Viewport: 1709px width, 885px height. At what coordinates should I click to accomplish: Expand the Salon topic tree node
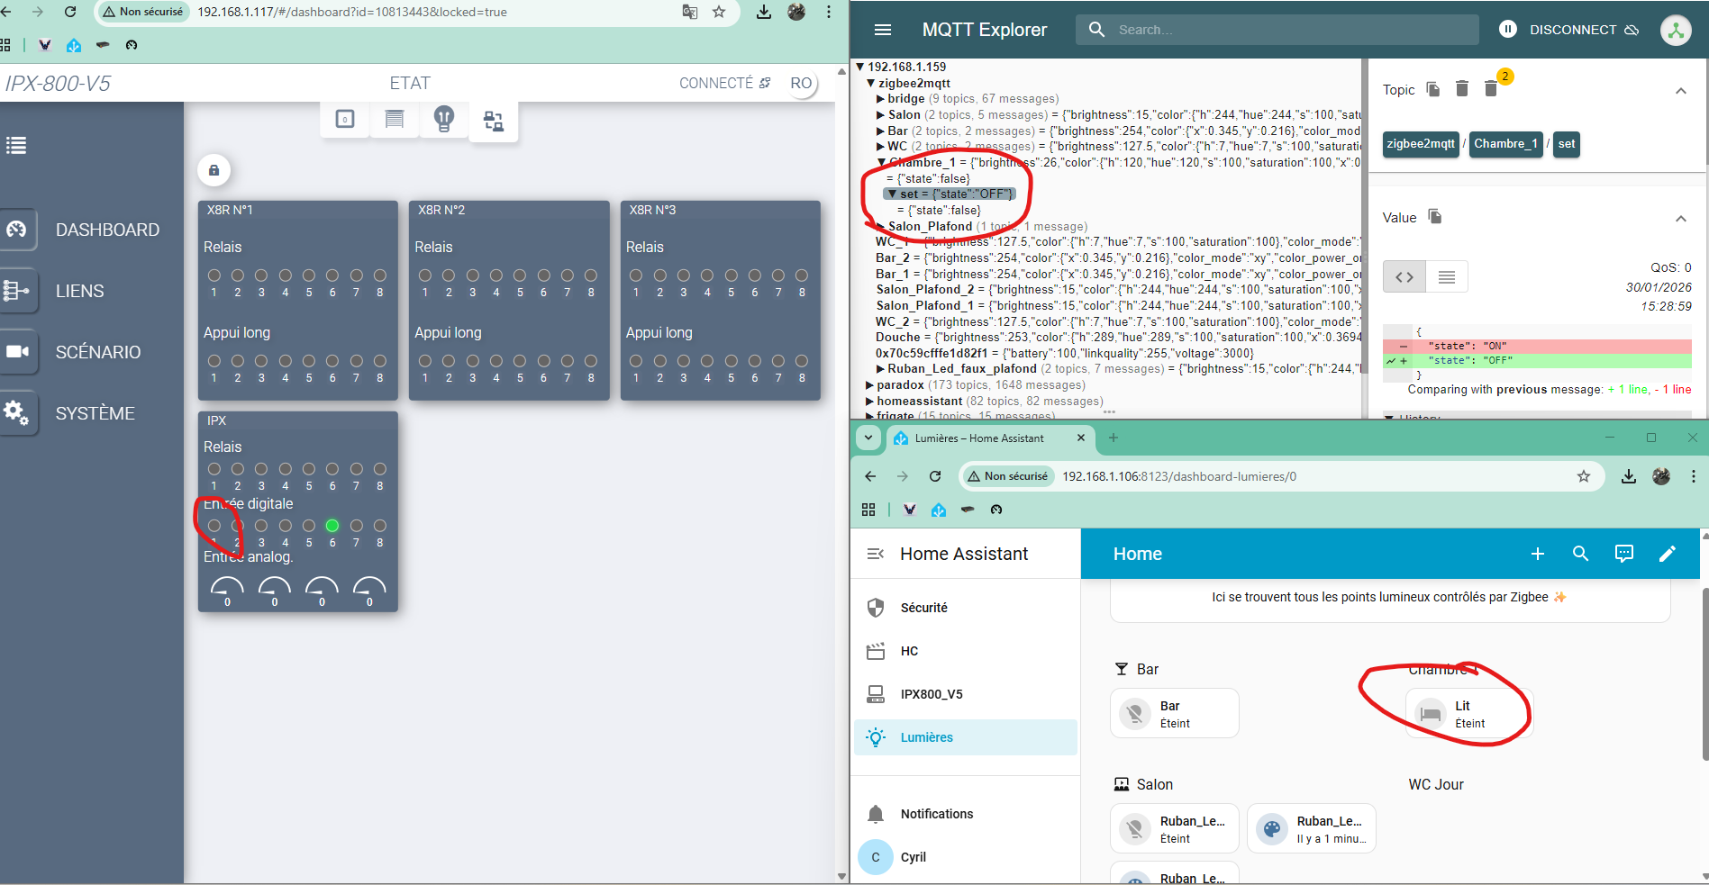[880, 115]
